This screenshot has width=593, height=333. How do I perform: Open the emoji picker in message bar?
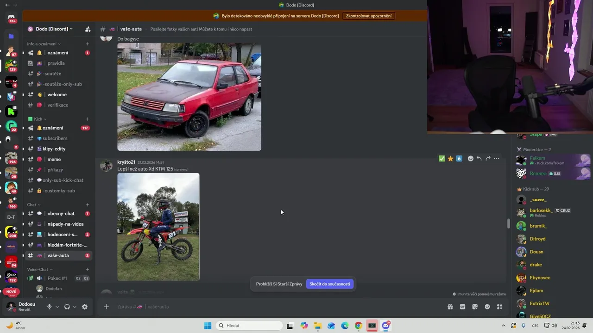pos(487,307)
